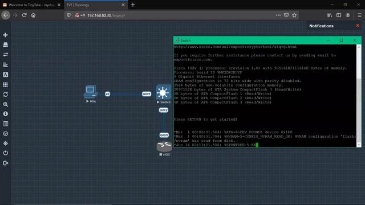The width and height of the screenshot is (365, 205).
Task: Toggle the night mode sun icon
Action: 5,143
